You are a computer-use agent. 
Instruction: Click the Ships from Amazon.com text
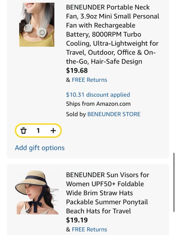[98, 104]
